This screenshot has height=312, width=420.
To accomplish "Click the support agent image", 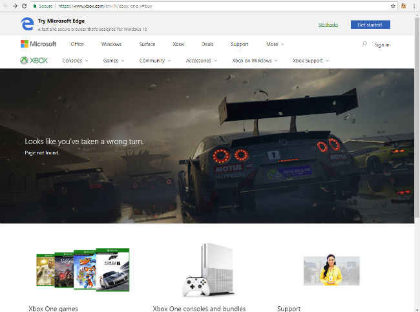I will (331, 271).
